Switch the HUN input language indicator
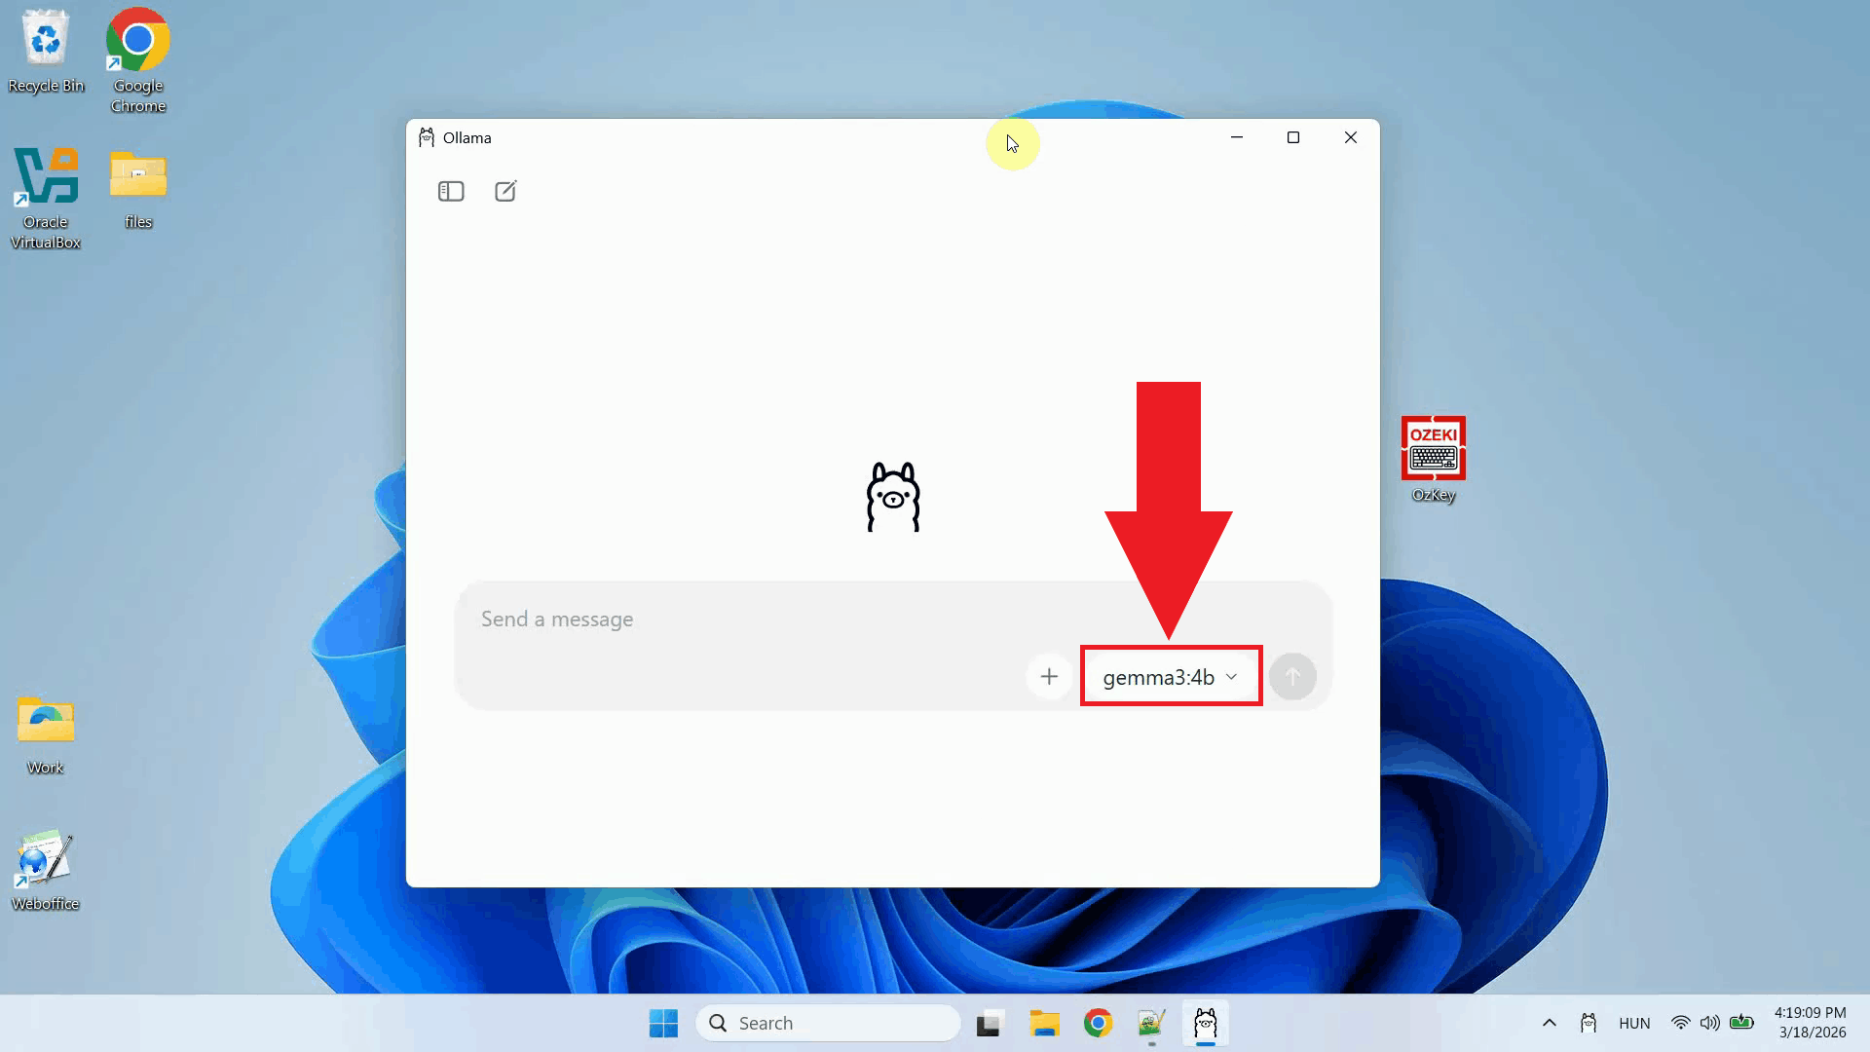This screenshot has height=1052, width=1870. tap(1633, 1023)
